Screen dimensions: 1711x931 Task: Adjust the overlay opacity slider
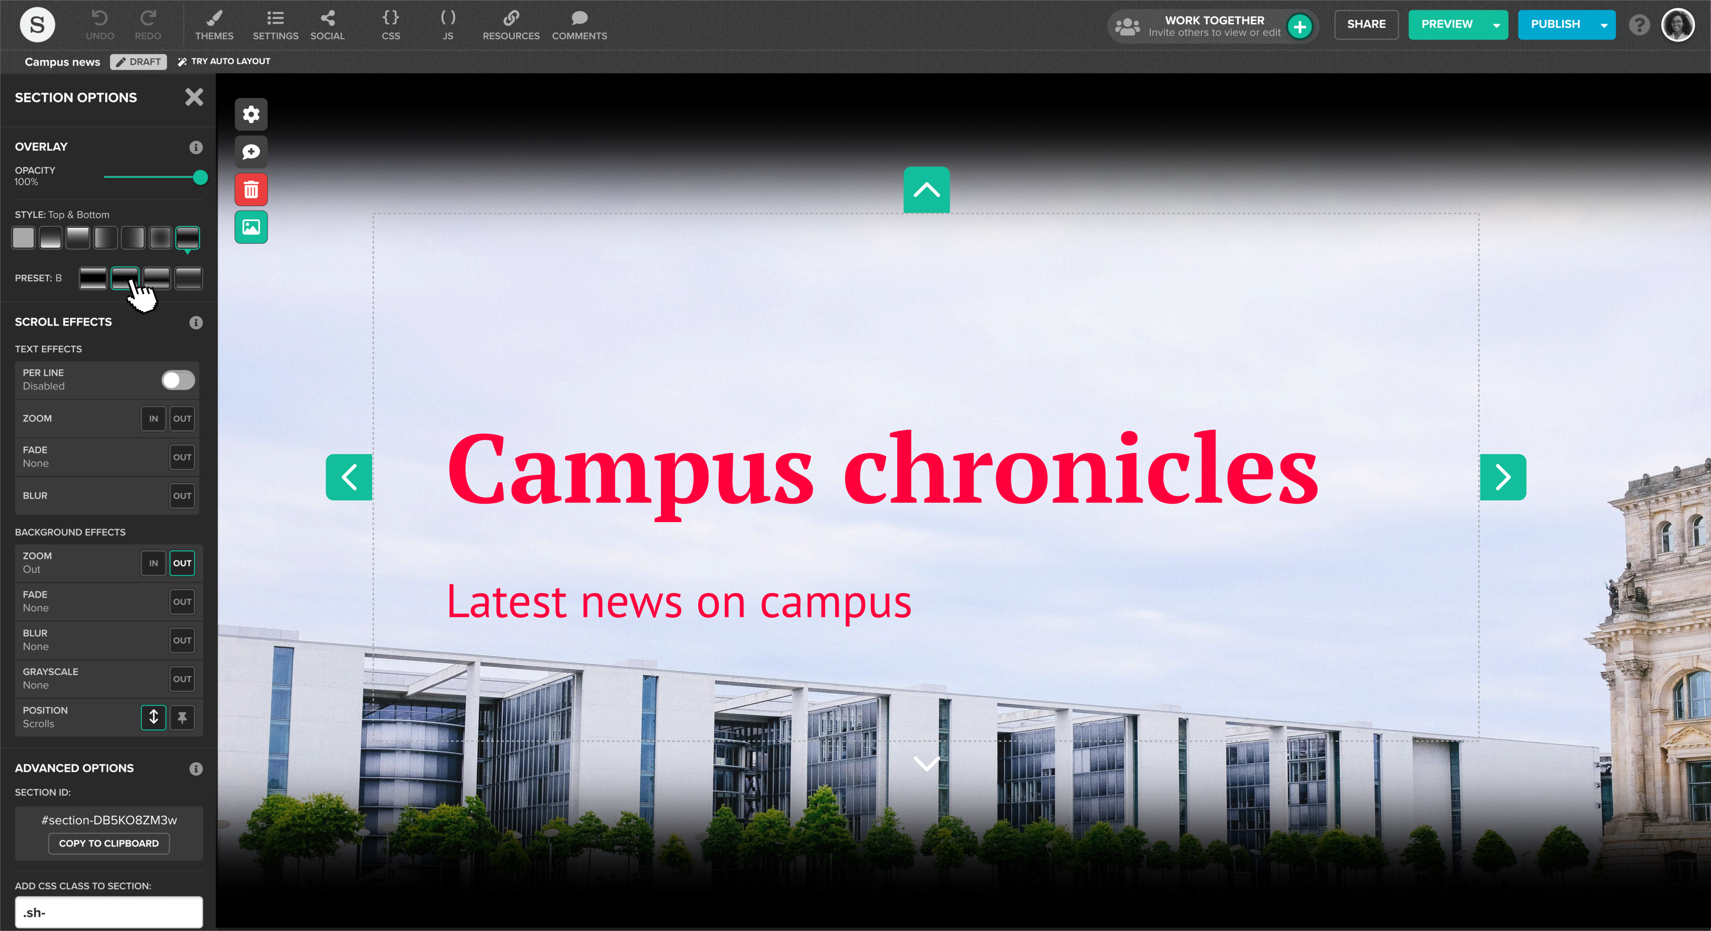pyautogui.click(x=200, y=177)
